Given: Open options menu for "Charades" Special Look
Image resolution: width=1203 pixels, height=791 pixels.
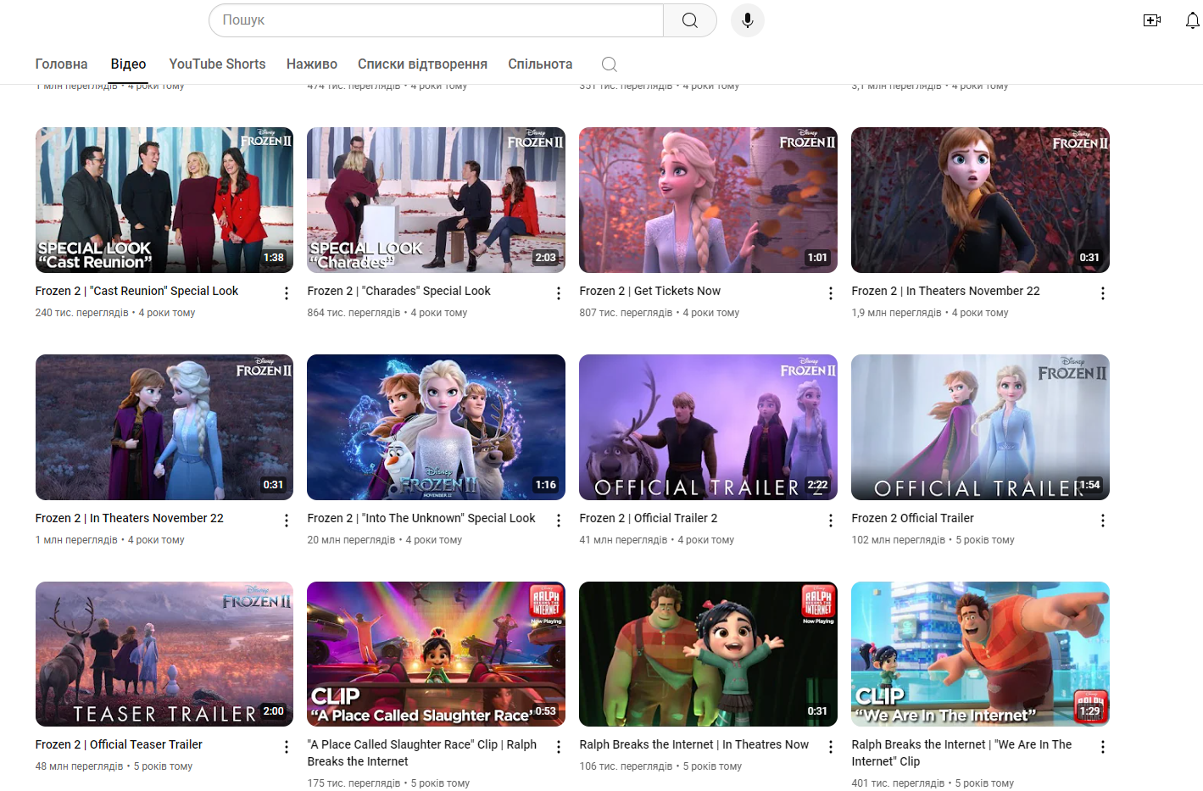Looking at the screenshot, I should click(558, 292).
